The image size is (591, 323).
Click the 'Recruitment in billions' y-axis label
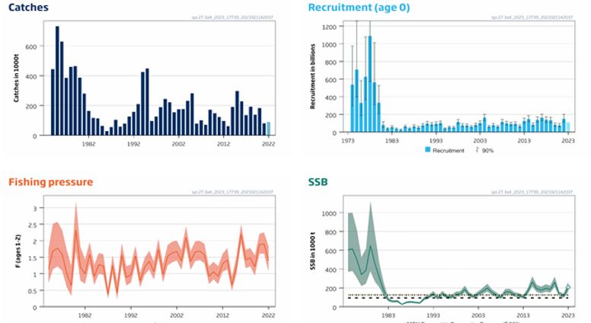312,77
